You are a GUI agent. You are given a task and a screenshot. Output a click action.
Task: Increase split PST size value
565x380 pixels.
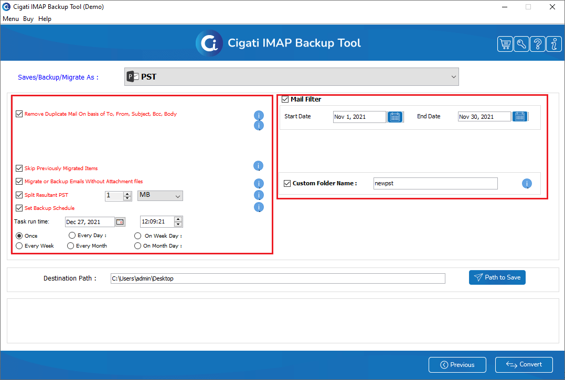pos(127,194)
